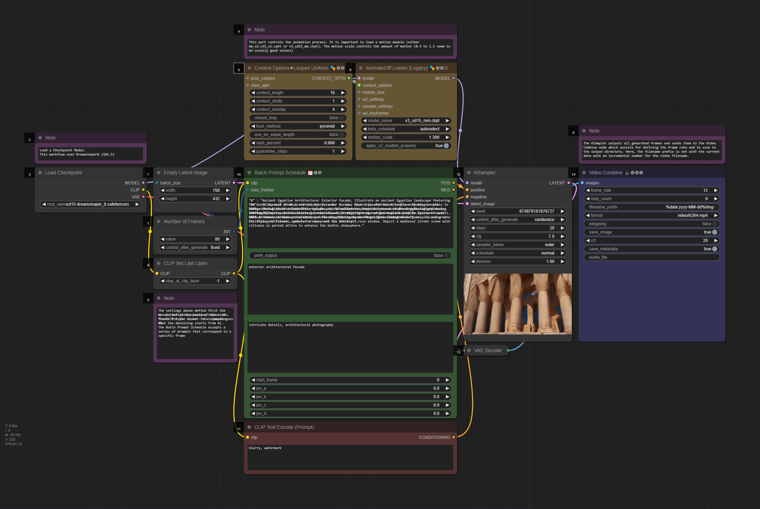Open the beta_schedule autoselect dropdown

click(406, 129)
